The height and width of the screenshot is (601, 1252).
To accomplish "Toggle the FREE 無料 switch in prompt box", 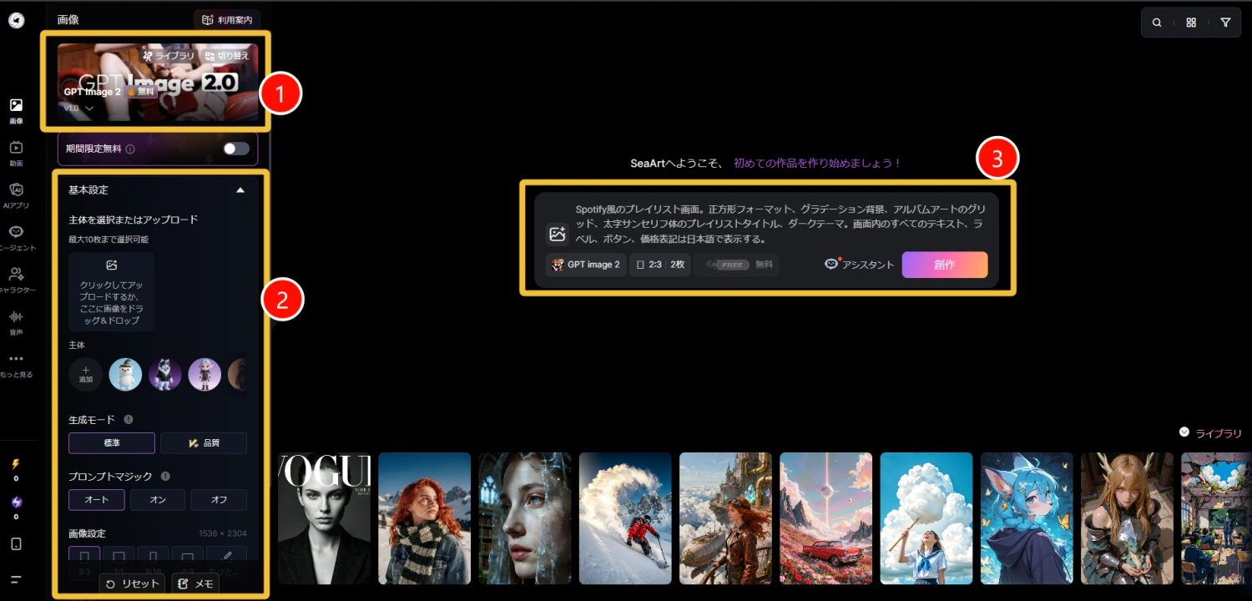I will 737,265.
